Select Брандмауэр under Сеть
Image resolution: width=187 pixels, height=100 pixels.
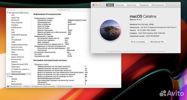[16, 84]
